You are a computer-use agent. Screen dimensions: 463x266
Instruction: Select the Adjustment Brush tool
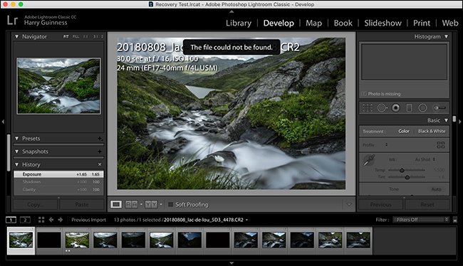pyautogui.click(x=439, y=108)
